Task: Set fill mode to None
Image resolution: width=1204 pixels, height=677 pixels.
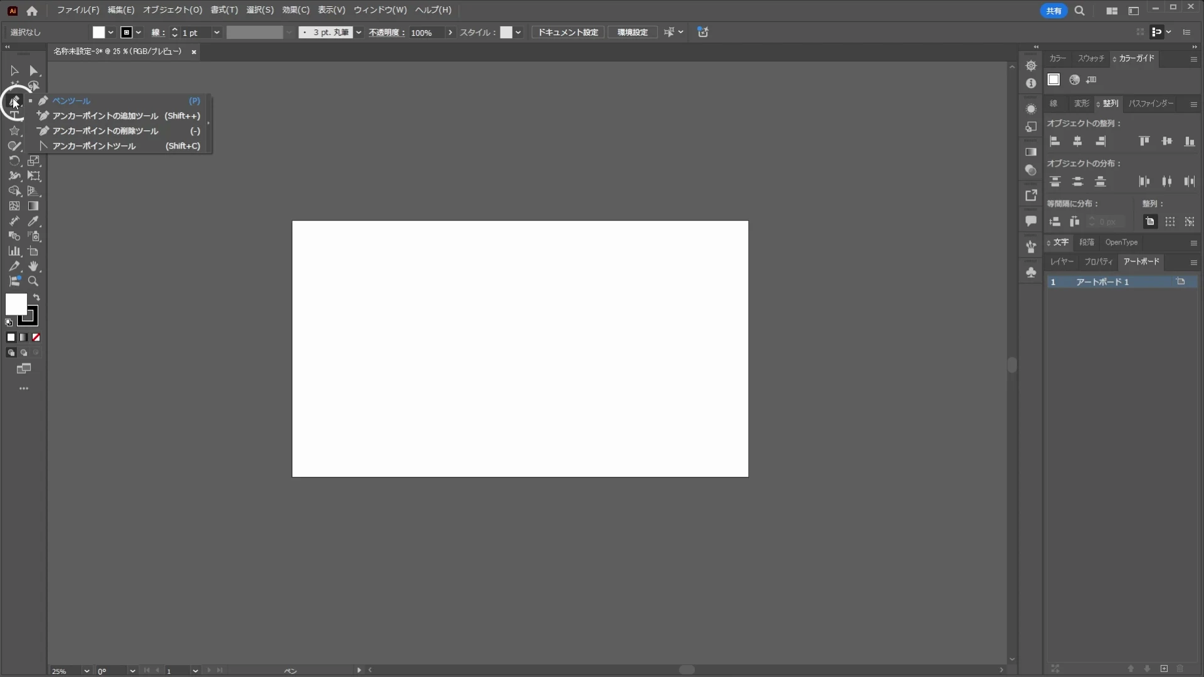Action: tap(36, 337)
